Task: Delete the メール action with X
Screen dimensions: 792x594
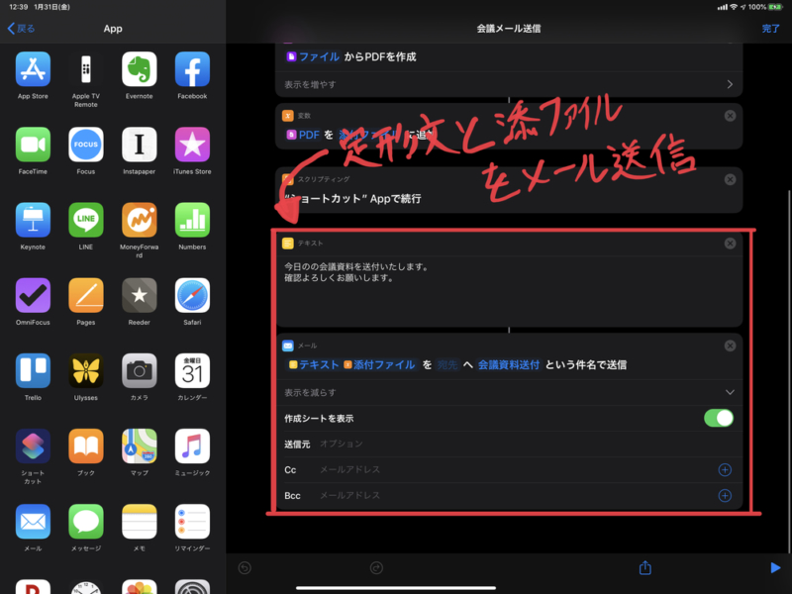Action: click(x=730, y=346)
